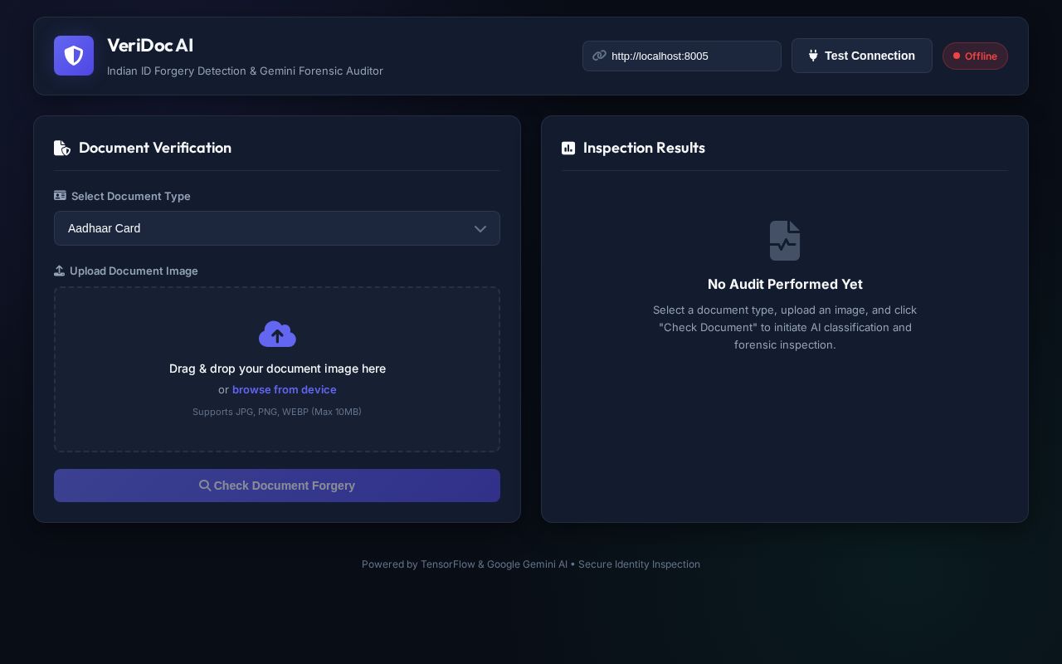Click the Test Connection button
Viewport: 1062px width, 664px height.
(862, 56)
